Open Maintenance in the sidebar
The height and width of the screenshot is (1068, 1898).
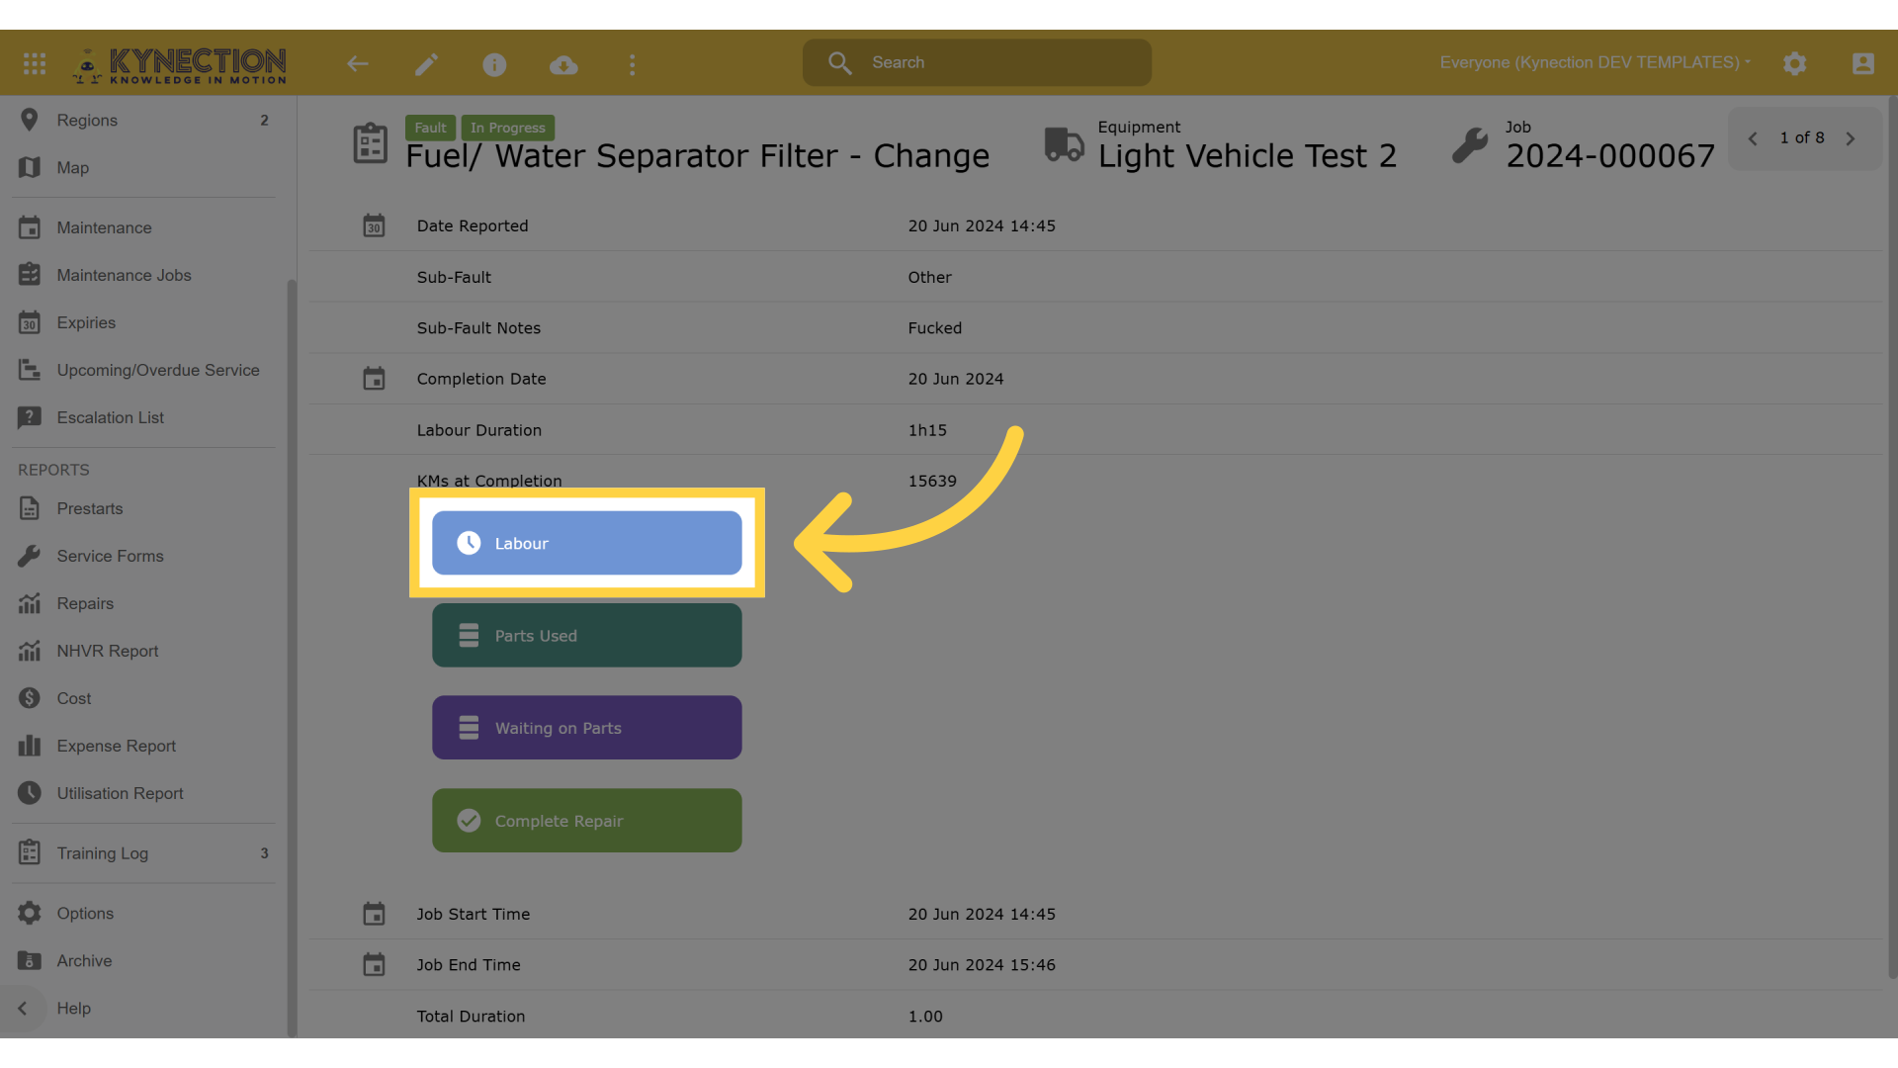[x=143, y=227]
